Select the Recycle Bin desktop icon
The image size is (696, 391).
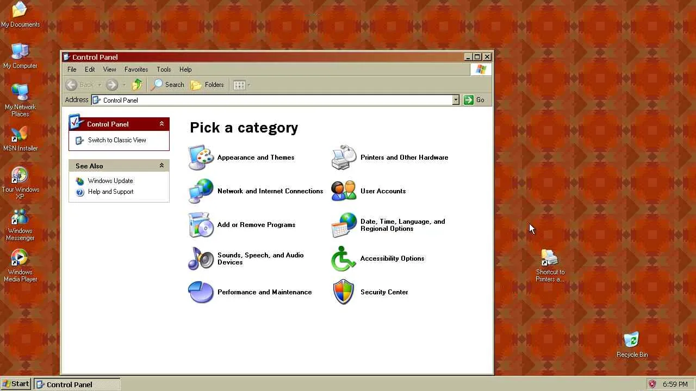(x=632, y=345)
